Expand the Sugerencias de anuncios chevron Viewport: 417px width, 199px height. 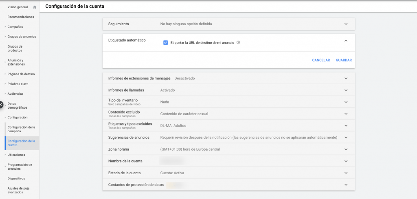(346, 138)
